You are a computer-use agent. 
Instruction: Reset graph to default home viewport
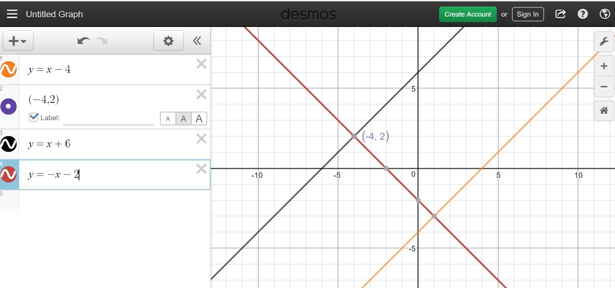(x=604, y=111)
